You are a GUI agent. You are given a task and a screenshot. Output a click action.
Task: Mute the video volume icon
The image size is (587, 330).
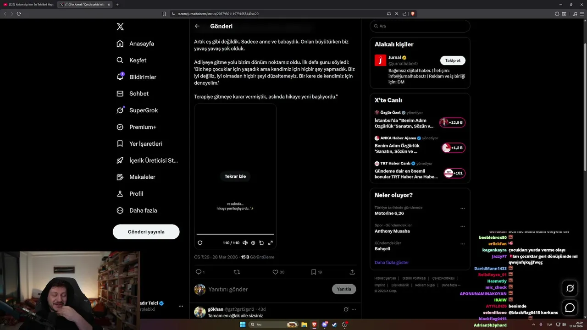coord(245,243)
